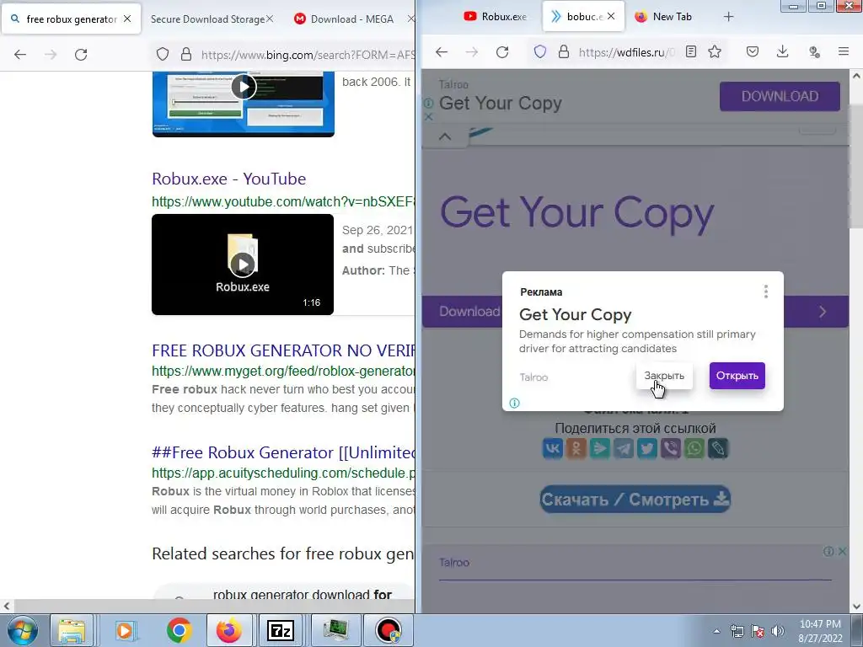
Task: Share link via Telegram icon
Action: coord(624,448)
